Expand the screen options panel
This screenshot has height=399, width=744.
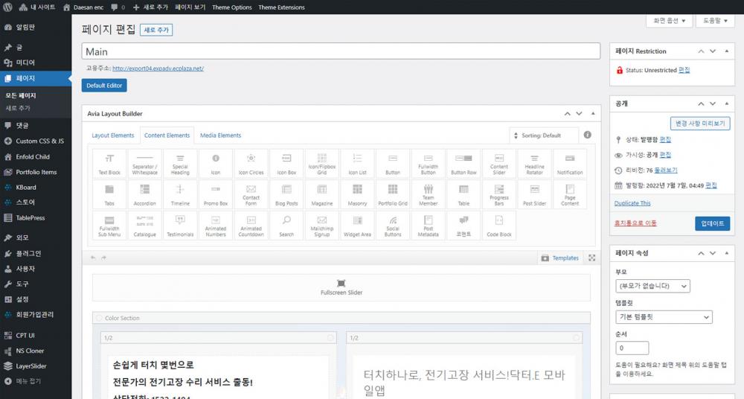(x=669, y=20)
